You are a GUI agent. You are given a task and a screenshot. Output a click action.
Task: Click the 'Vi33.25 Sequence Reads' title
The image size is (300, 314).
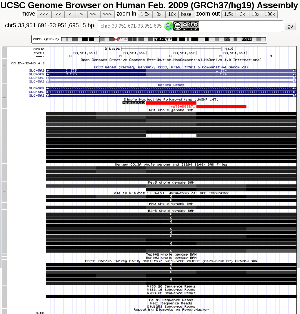[x=171, y=293]
